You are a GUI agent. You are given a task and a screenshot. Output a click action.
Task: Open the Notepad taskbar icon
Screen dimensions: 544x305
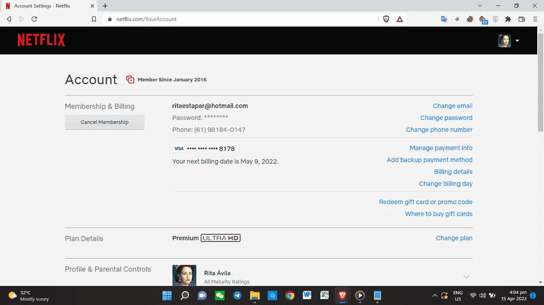click(377, 295)
